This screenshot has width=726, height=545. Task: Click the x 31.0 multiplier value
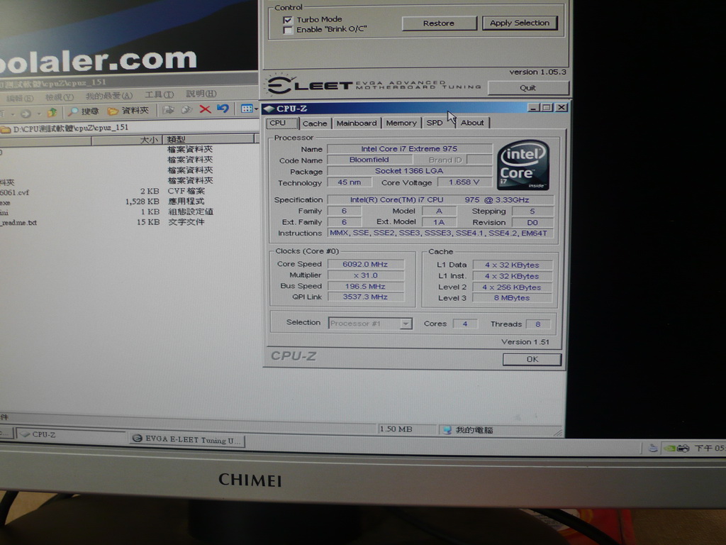pos(365,275)
